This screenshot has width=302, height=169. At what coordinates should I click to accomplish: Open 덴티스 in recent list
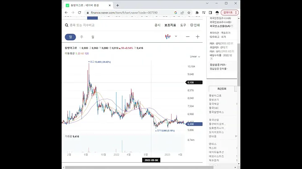(x=213, y=144)
